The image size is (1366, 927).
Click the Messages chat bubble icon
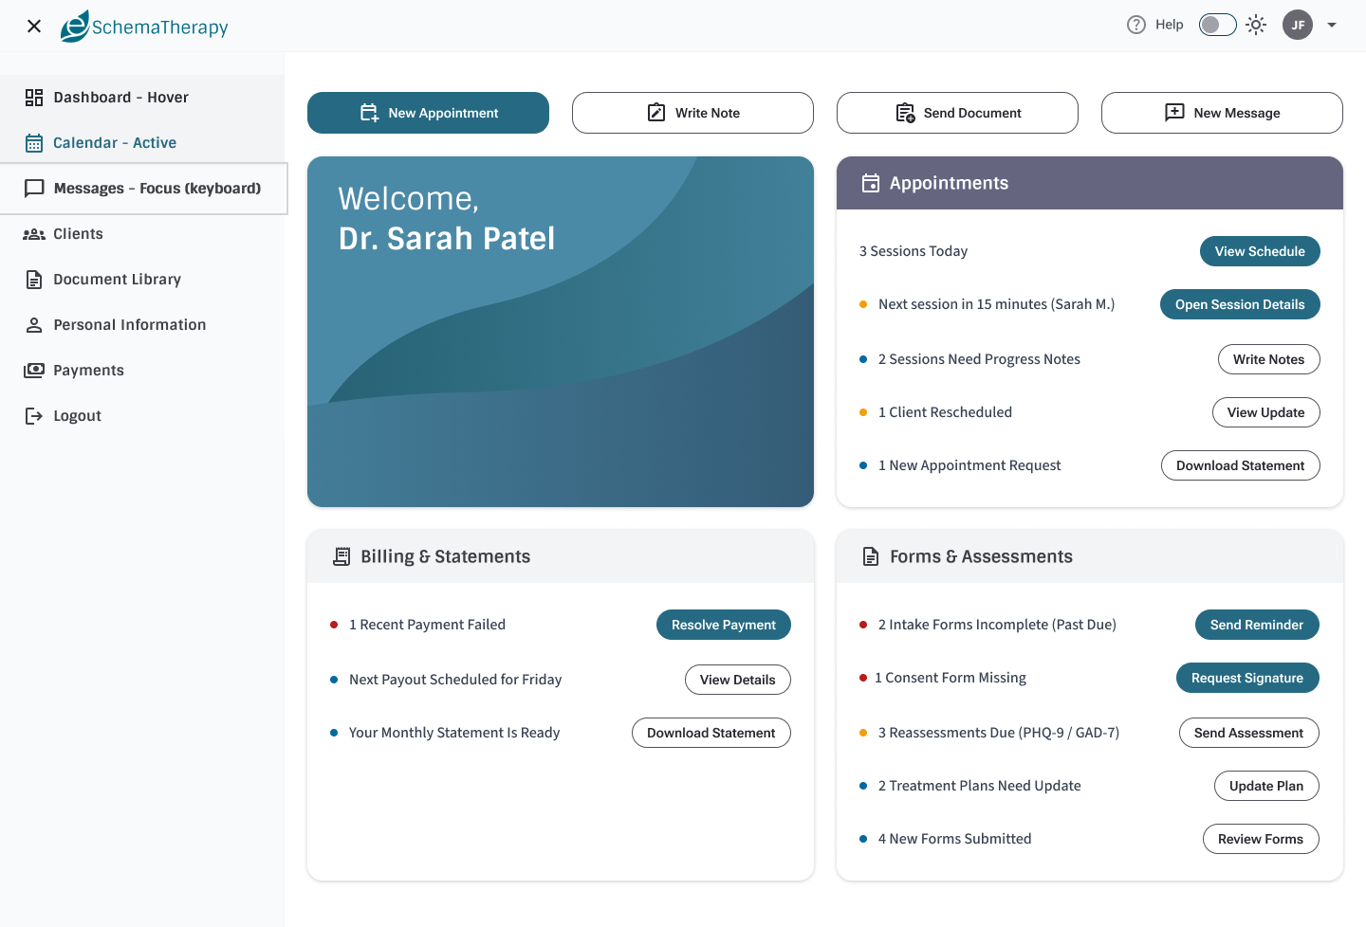tap(34, 189)
